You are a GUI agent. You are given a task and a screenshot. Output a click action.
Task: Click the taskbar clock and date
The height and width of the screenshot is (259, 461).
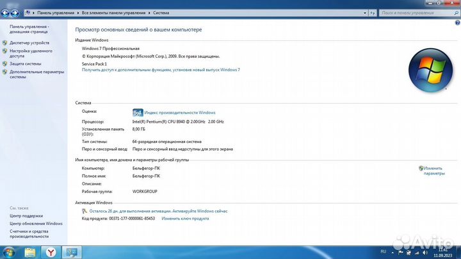(443, 253)
